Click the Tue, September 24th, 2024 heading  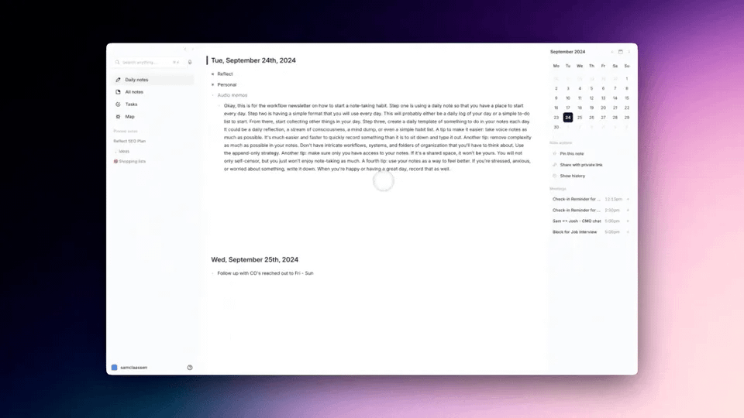[253, 60]
